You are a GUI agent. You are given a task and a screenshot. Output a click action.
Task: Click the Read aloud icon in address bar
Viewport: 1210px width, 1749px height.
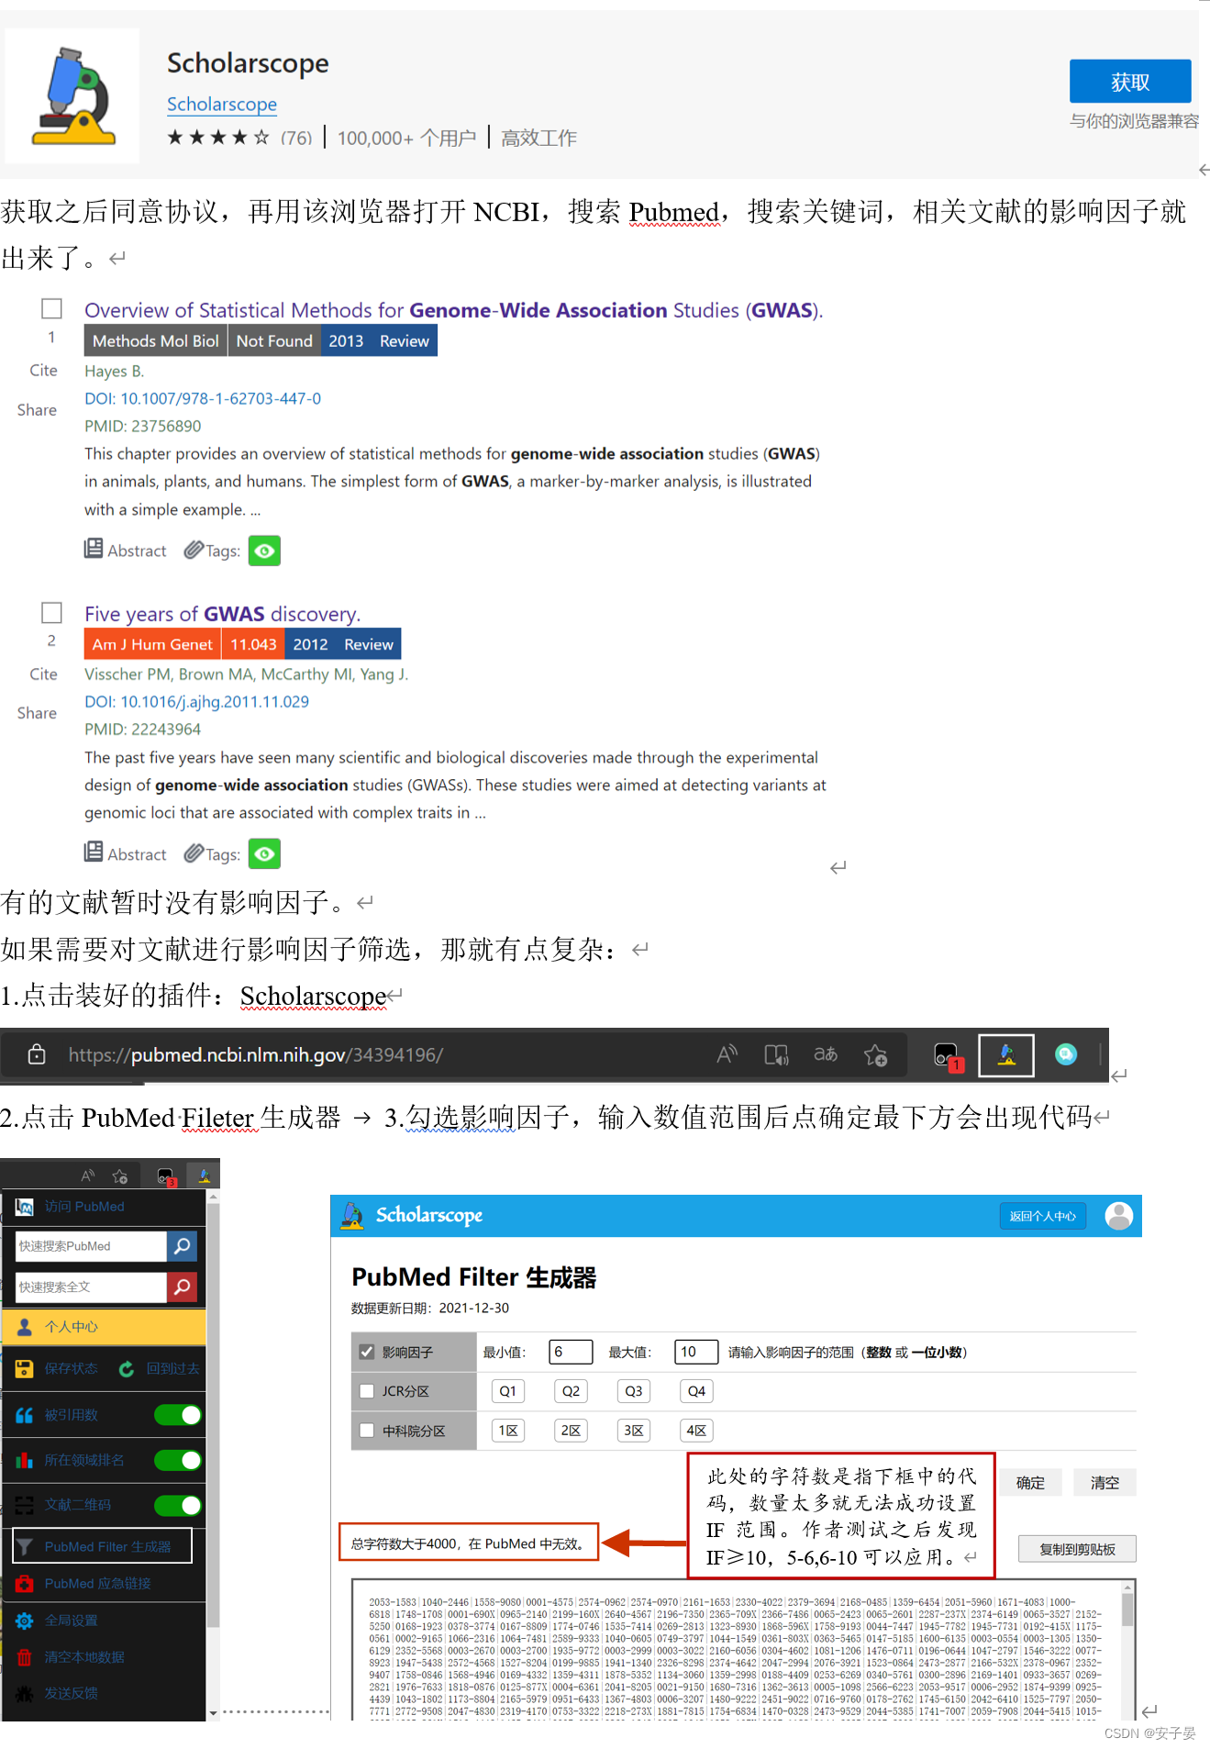727,1054
